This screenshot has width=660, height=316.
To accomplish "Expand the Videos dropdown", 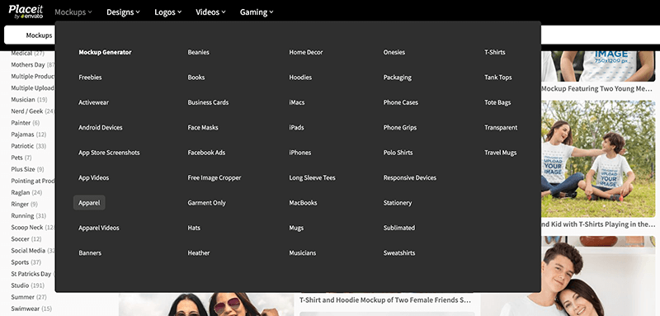I will point(210,12).
